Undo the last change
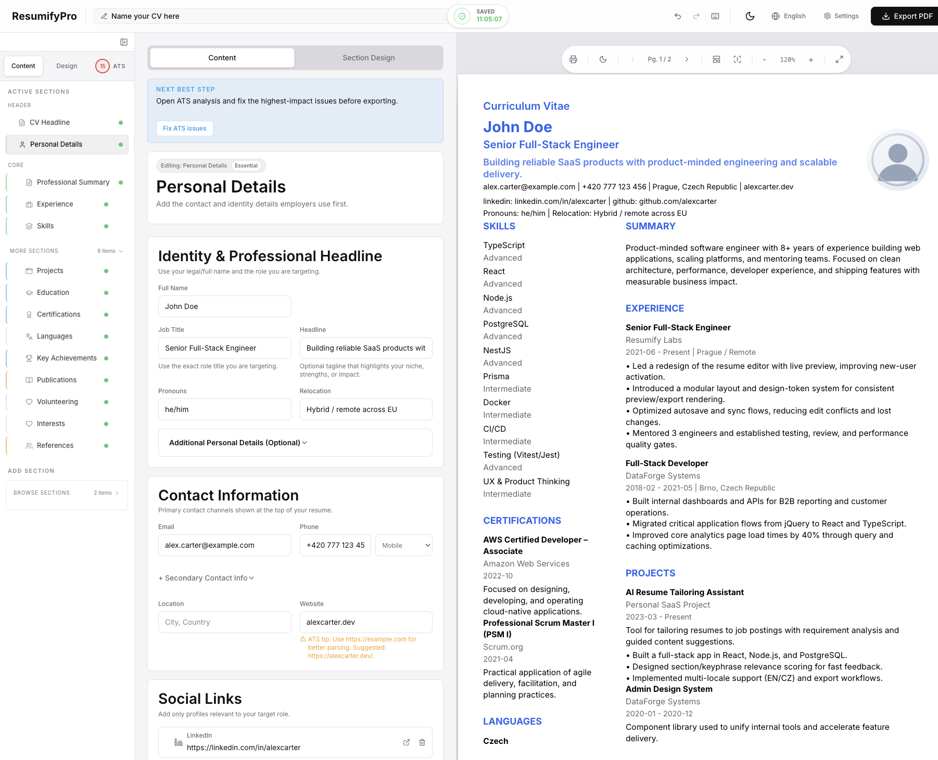The height and width of the screenshot is (760, 938). [677, 16]
